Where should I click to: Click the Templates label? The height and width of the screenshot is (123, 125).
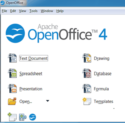tap(104, 101)
